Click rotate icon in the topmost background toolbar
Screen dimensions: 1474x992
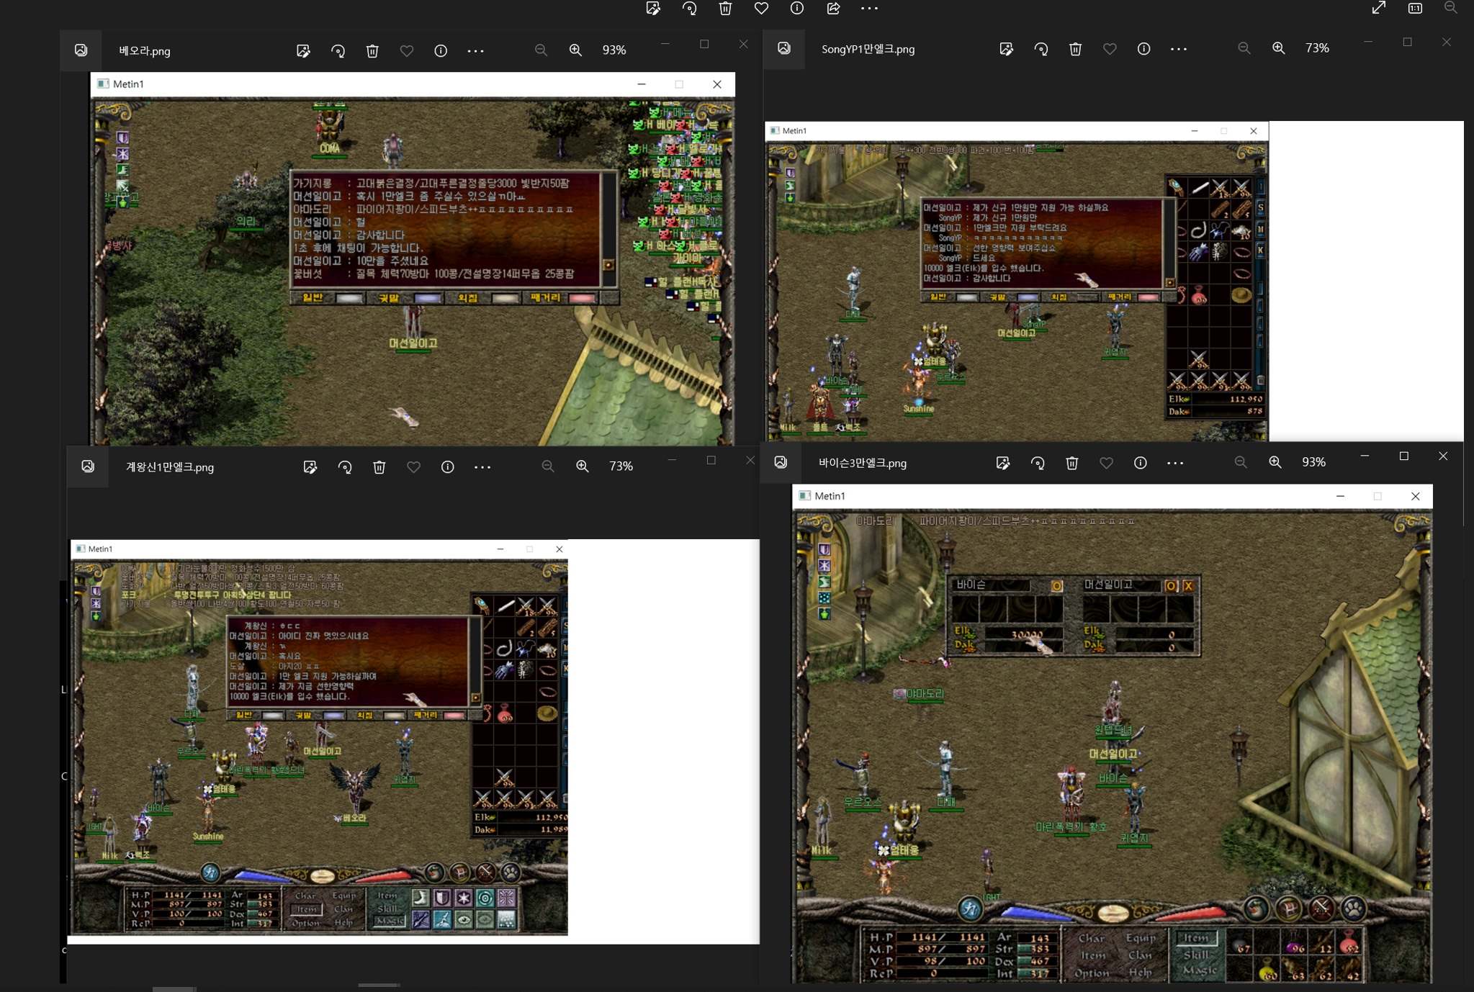pos(689,9)
